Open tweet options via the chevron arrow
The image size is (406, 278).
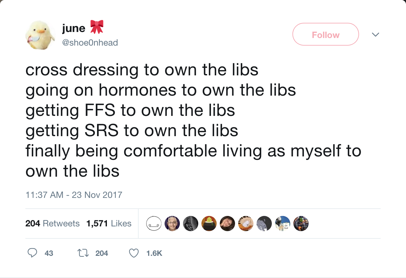[376, 34]
